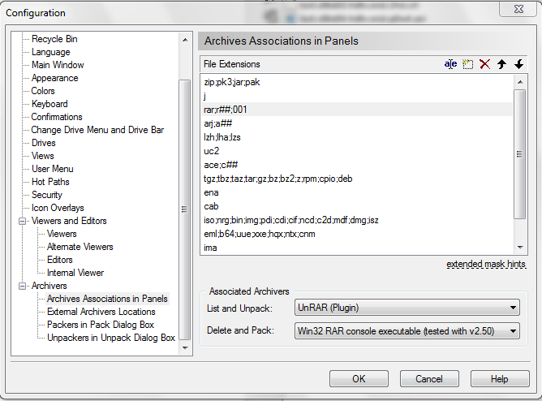This screenshot has height=401, width=542.
Task: Select the zip;pk3;jar;pak extension entry
Action: 232,83
